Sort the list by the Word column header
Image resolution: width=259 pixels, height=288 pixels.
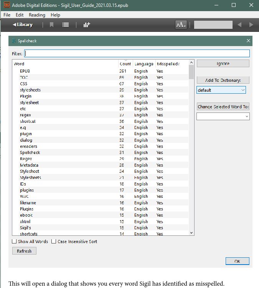[19, 64]
